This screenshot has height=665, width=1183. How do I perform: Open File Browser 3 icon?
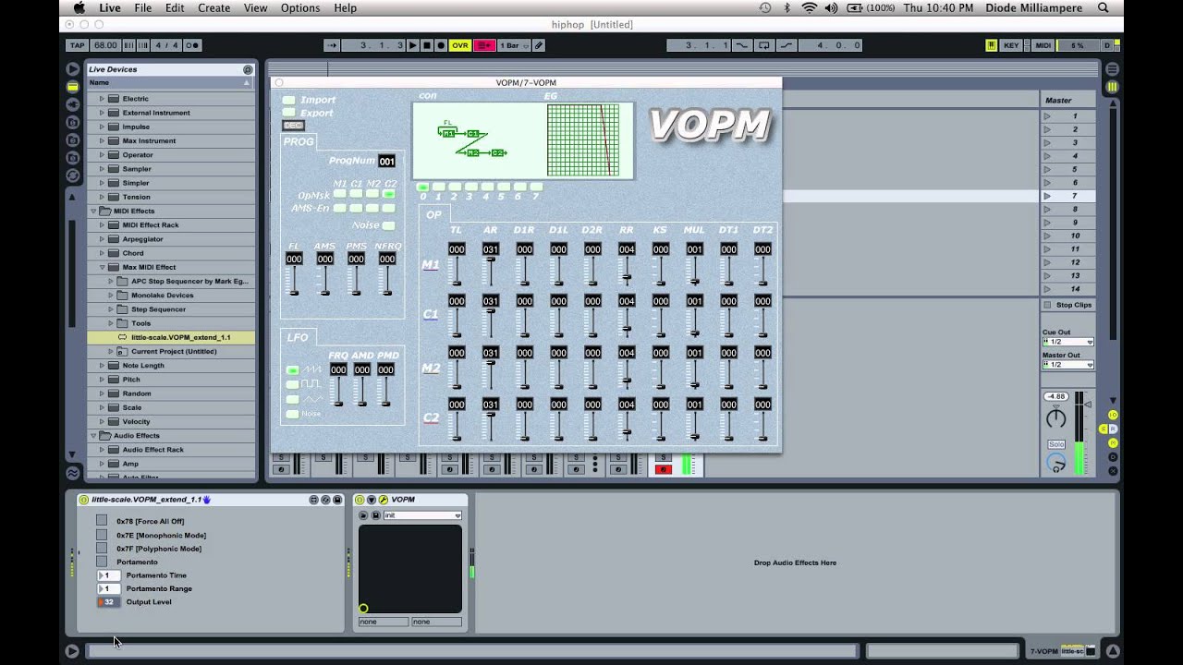(x=72, y=157)
